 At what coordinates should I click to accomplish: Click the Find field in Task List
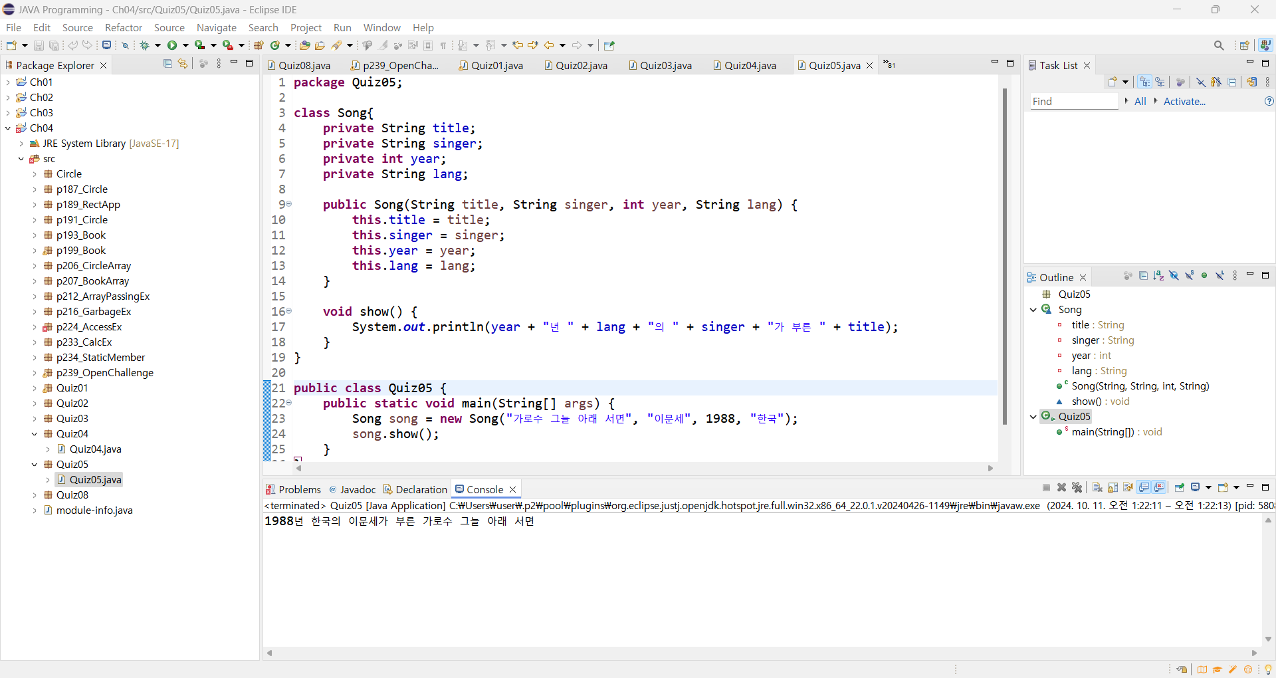pos(1074,101)
